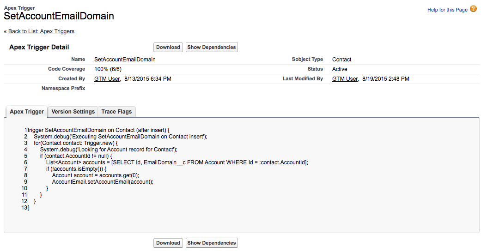Image resolution: width=481 pixels, height=252 pixels.
Task: Open GTM User in Last Modified By
Action: coord(345,79)
